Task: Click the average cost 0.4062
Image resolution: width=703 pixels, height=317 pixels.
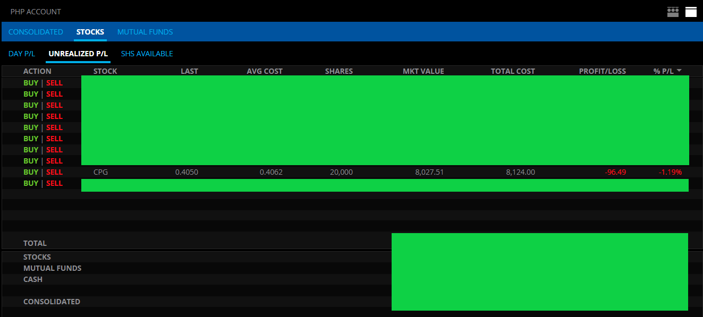Action: pyautogui.click(x=271, y=172)
